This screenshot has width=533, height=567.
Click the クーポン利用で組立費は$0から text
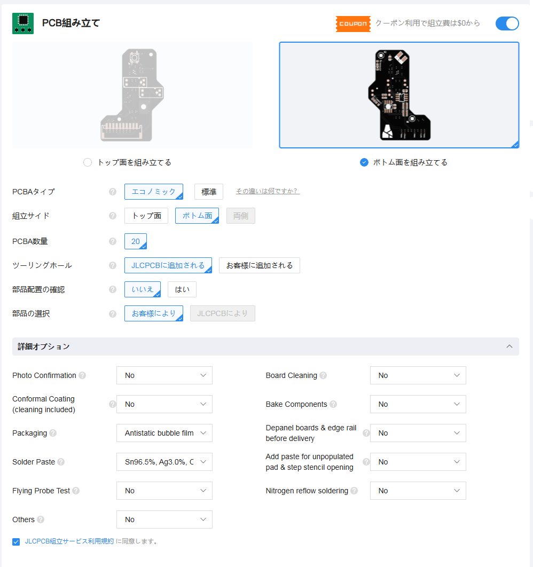(427, 23)
